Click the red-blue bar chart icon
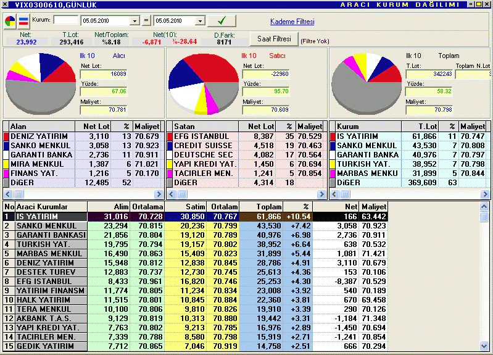The height and width of the screenshot is (355, 493). [23, 22]
